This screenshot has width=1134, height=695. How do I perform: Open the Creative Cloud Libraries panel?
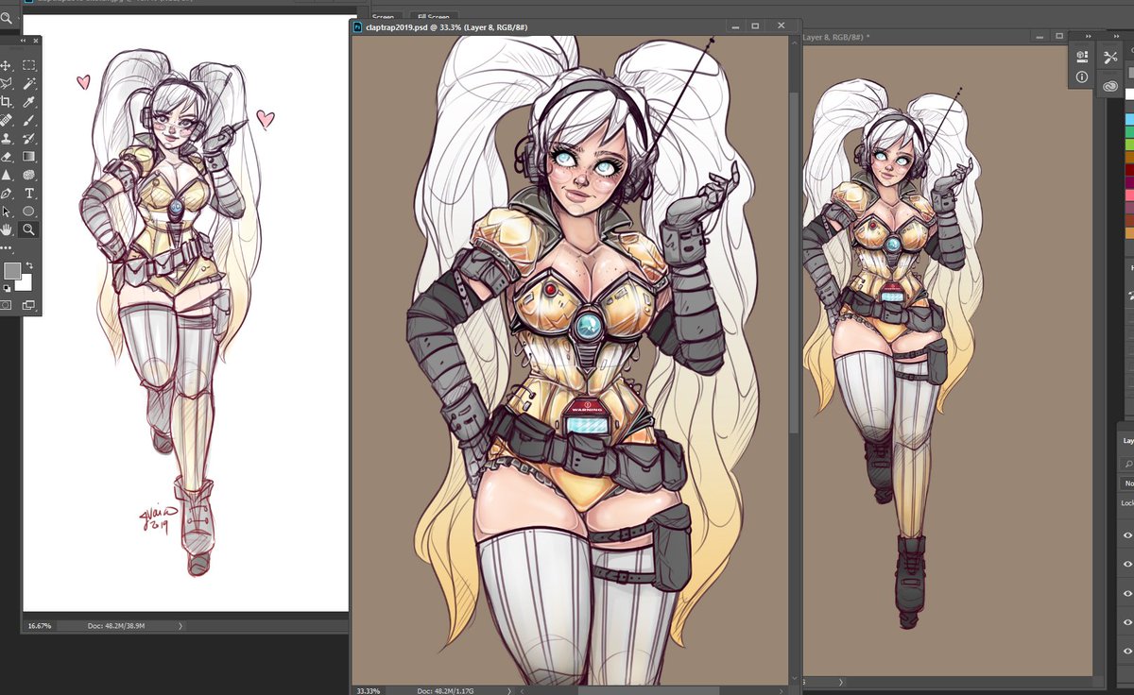click(1110, 86)
